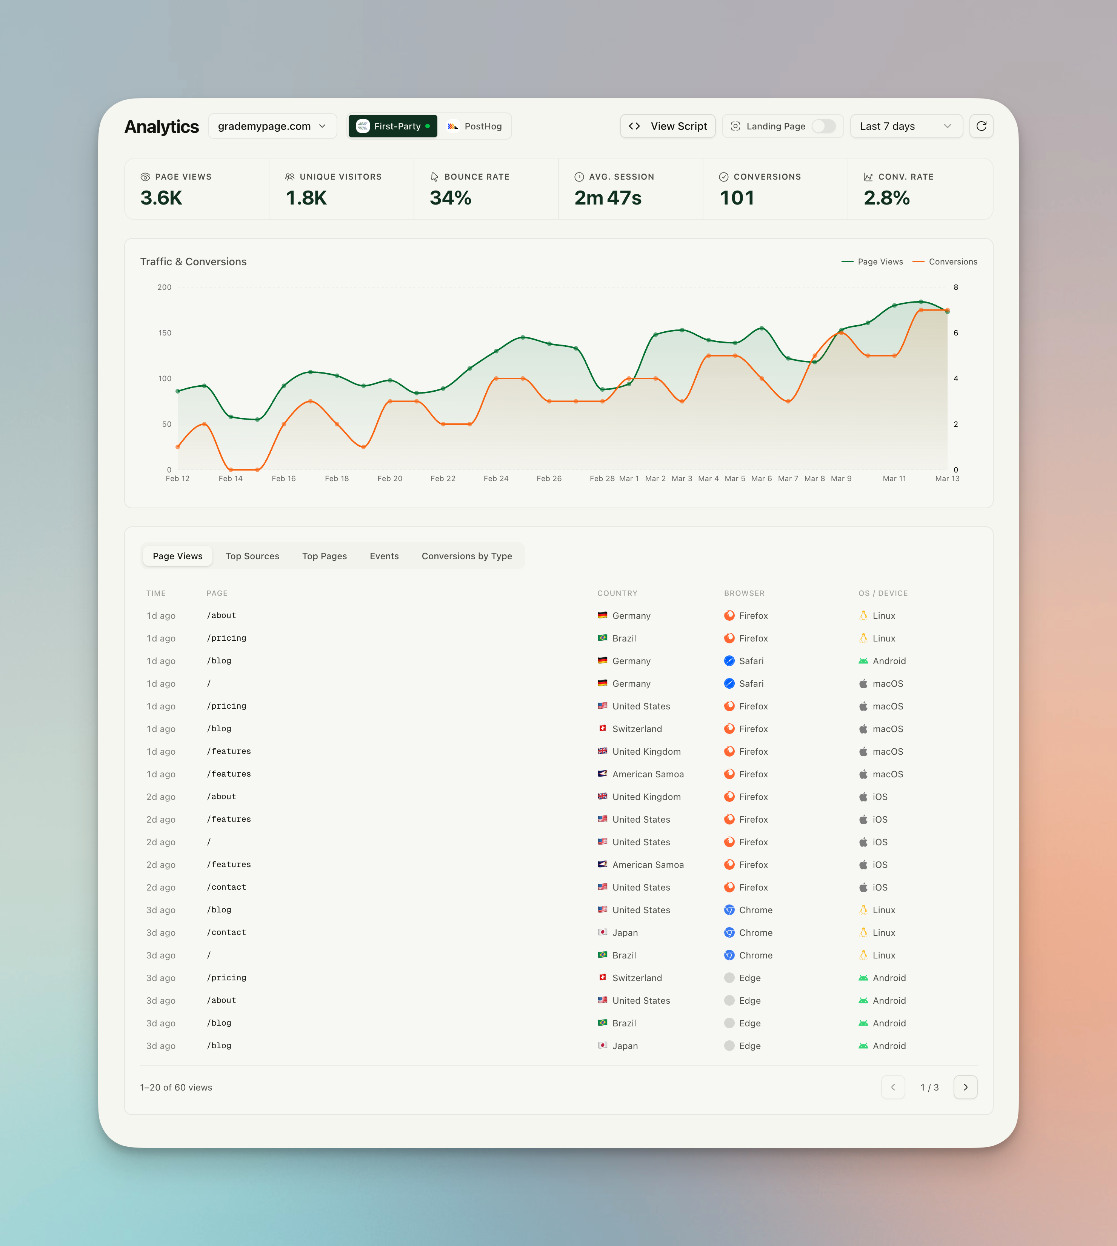Image resolution: width=1117 pixels, height=1246 pixels.
Task: Click the View Script button
Action: [678, 126]
